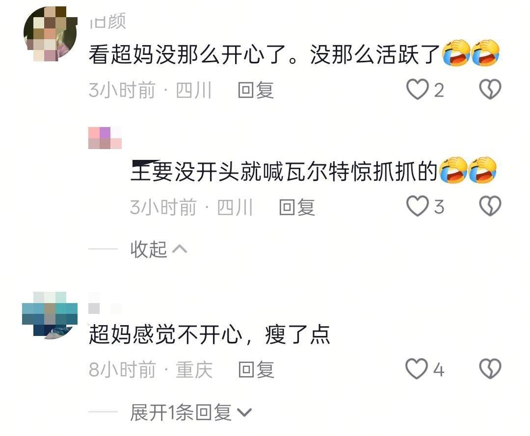Select comment text 超妈感觉不开心
This screenshot has width=530, height=436.
pos(166,334)
